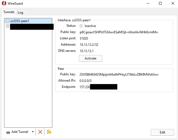Open the Add Tunnel dropdown arrow
Screen dimensions: 178x140
point(33,132)
